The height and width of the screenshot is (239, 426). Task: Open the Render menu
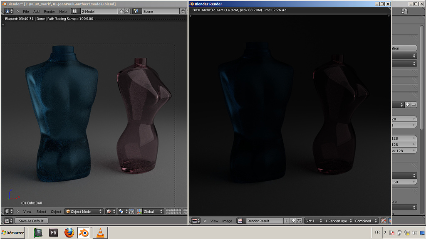tap(50, 11)
